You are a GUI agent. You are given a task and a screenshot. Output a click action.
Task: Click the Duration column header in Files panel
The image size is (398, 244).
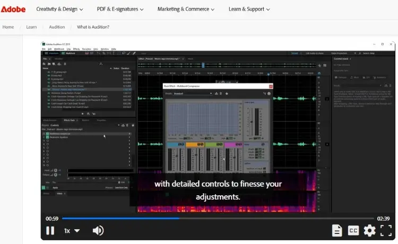pyautogui.click(x=125, y=68)
